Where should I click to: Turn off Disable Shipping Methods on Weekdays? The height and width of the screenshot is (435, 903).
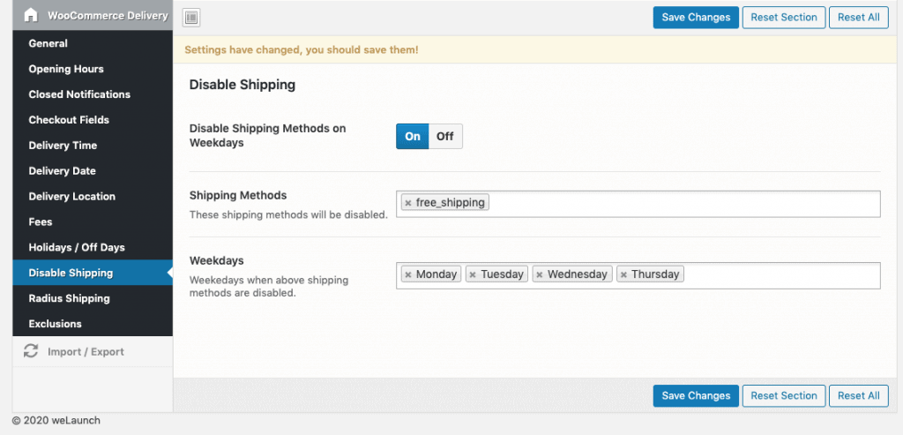(x=444, y=136)
